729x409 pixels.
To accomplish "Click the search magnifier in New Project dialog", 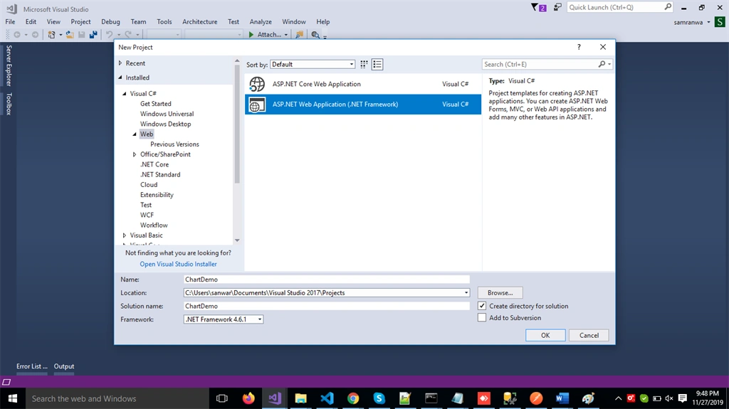I will [x=602, y=64].
